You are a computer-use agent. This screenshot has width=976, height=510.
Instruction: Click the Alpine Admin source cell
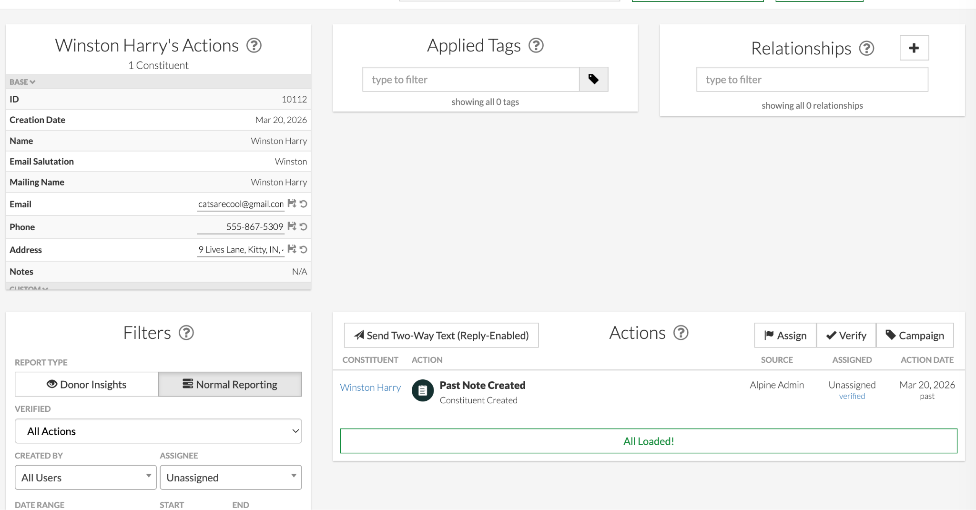click(777, 385)
